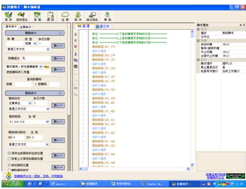Open the 鼠标移到 coordinate dropdown

click(47, 122)
